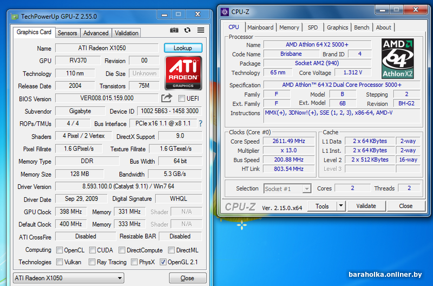The image size is (433, 286).
Task: Click the BIOS Version field VER008.015.159.000
Action: coord(107,98)
